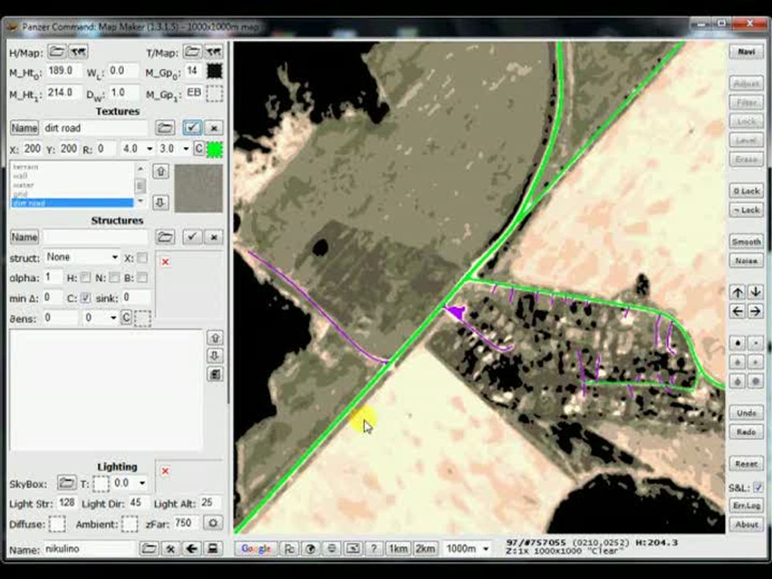Click the map Name field 'nikulino'
The image size is (772, 579).
[89, 548]
